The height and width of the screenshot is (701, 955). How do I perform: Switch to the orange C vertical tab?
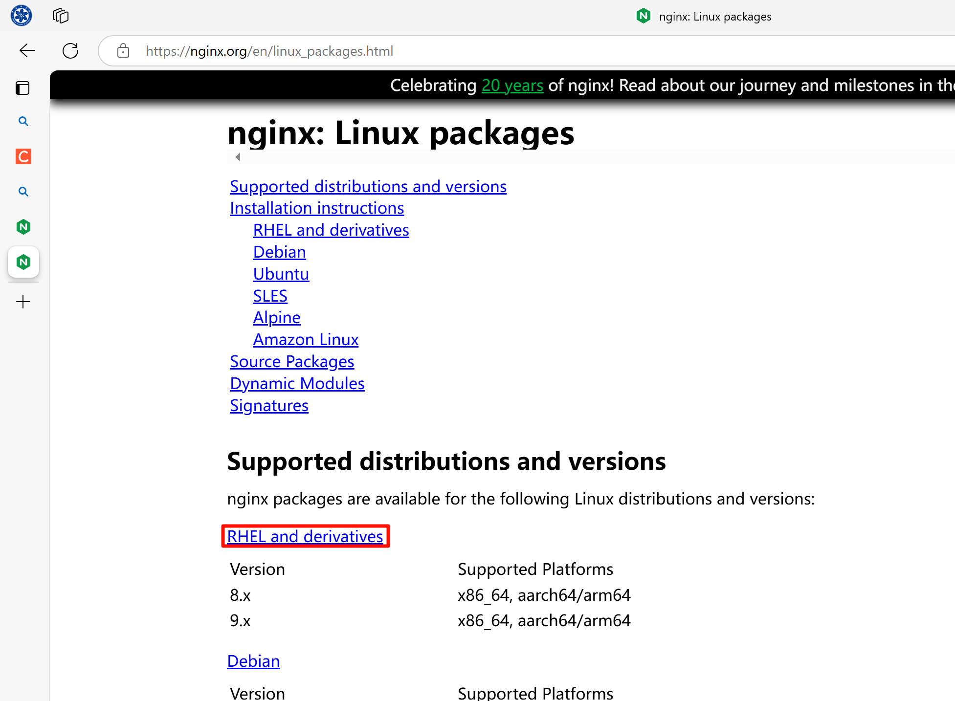point(23,156)
